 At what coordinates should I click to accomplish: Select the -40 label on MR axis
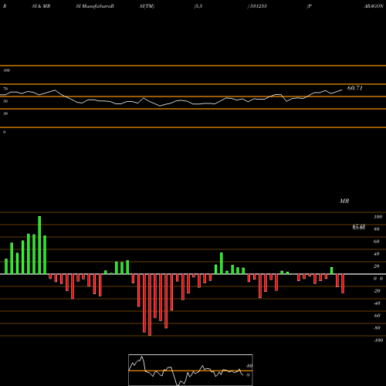(377, 303)
